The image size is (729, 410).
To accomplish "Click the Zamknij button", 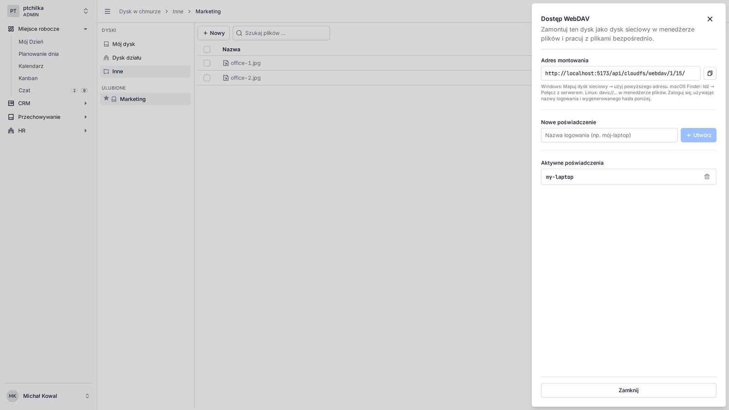I will point(628,390).
